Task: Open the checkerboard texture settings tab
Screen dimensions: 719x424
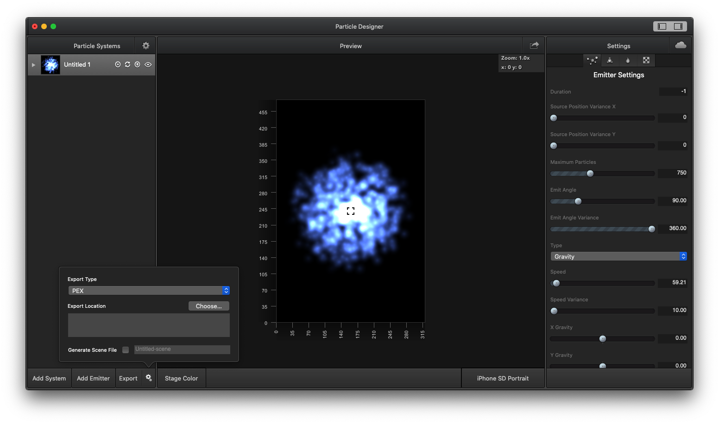Action: point(646,60)
